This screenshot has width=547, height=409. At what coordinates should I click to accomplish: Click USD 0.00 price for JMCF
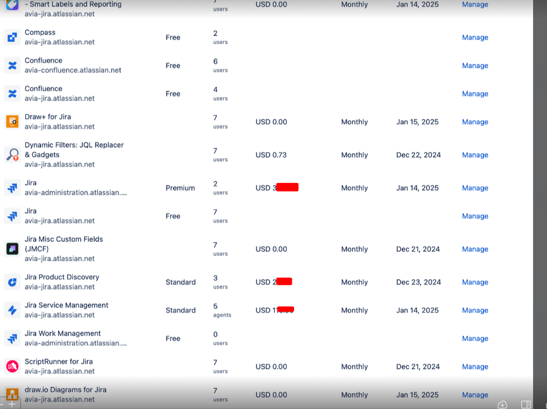tap(271, 249)
